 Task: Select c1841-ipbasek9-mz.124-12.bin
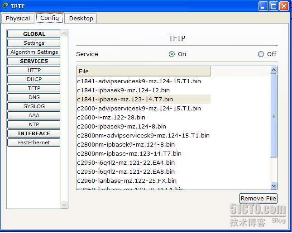[x=144, y=90]
